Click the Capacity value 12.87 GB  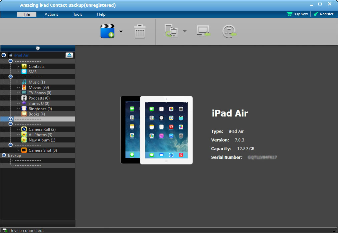(246, 148)
